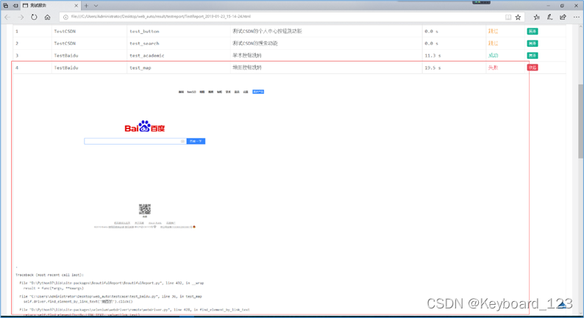Go back to the previous page
Image resolution: width=584 pixels, height=318 pixels.
click(x=8, y=17)
